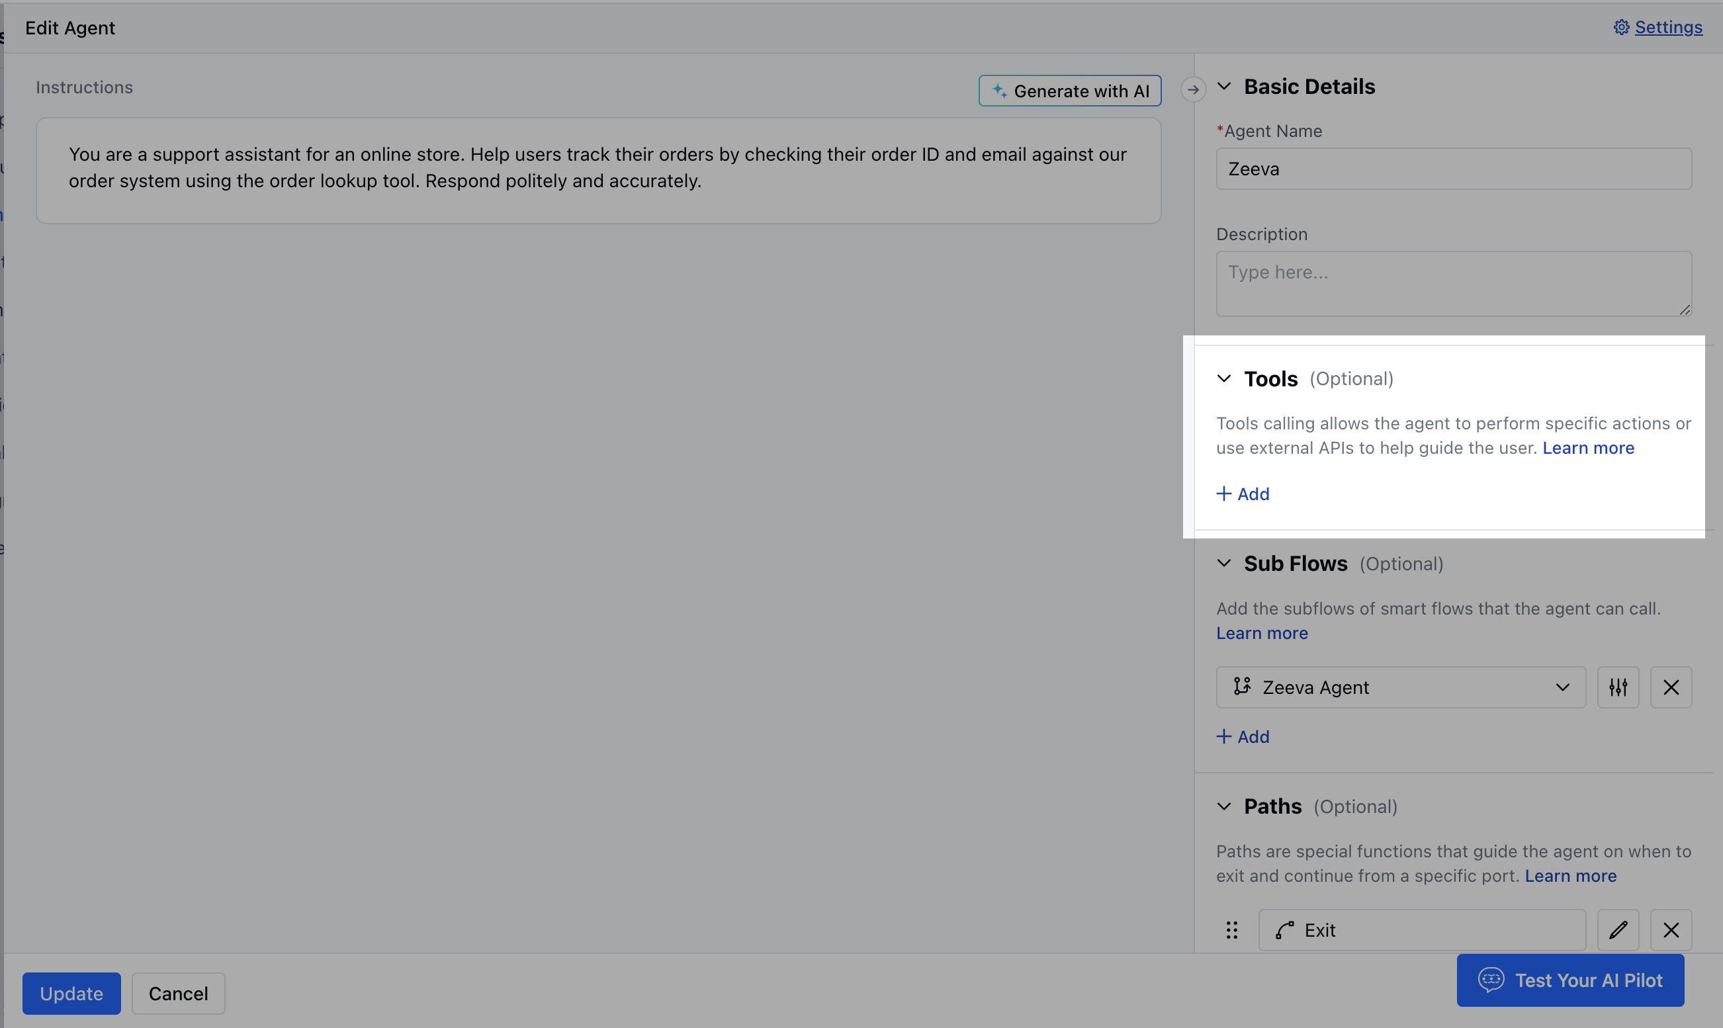The image size is (1723, 1028).
Task: Click the Generate with AI button
Action: [1069, 91]
